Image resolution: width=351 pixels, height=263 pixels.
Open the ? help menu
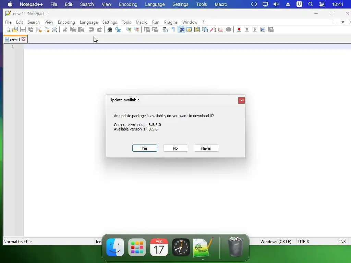203,22
